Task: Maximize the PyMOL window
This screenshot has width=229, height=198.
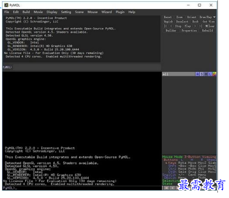Action: [200, 5]
